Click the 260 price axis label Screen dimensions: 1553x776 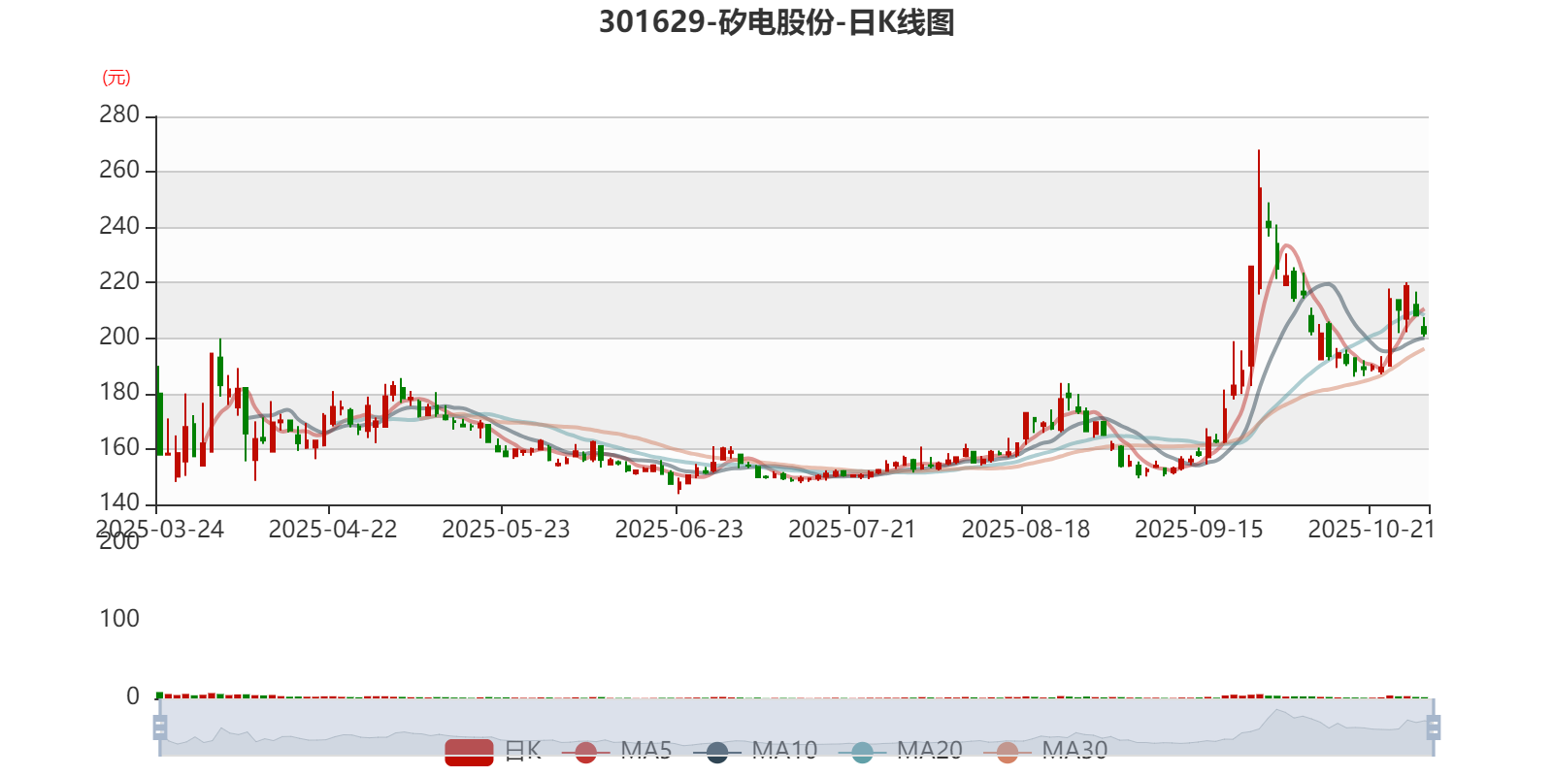pos(119,170)
